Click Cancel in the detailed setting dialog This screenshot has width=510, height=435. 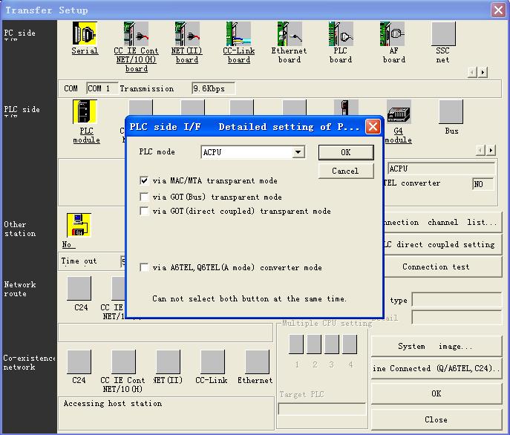(345, 171)
